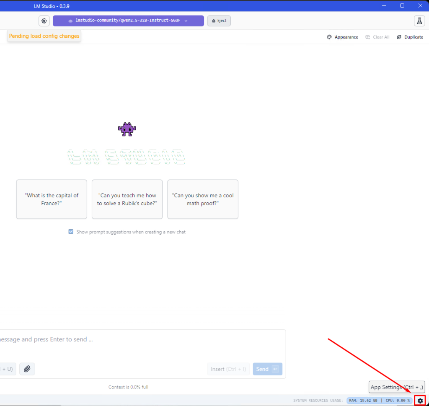Open model load settings gear beside the model selector

click(44, 21)
